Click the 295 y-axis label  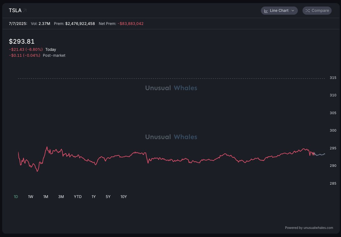[x=333, y=148]
